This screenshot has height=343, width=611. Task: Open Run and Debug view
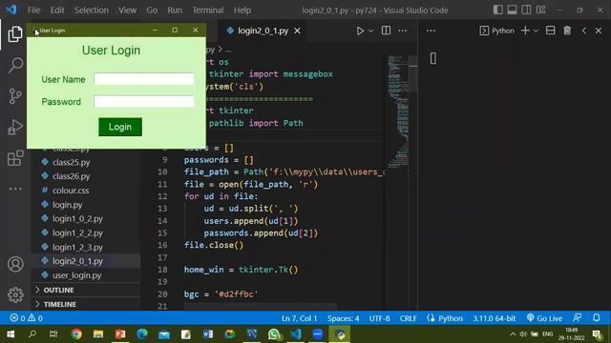click(x=15, y=127)
